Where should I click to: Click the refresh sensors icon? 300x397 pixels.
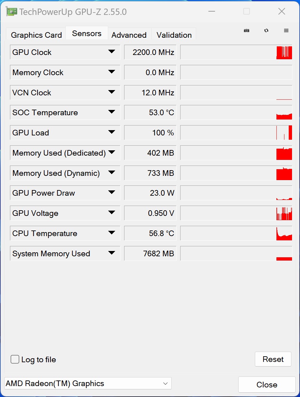click(x=266, y=30)
